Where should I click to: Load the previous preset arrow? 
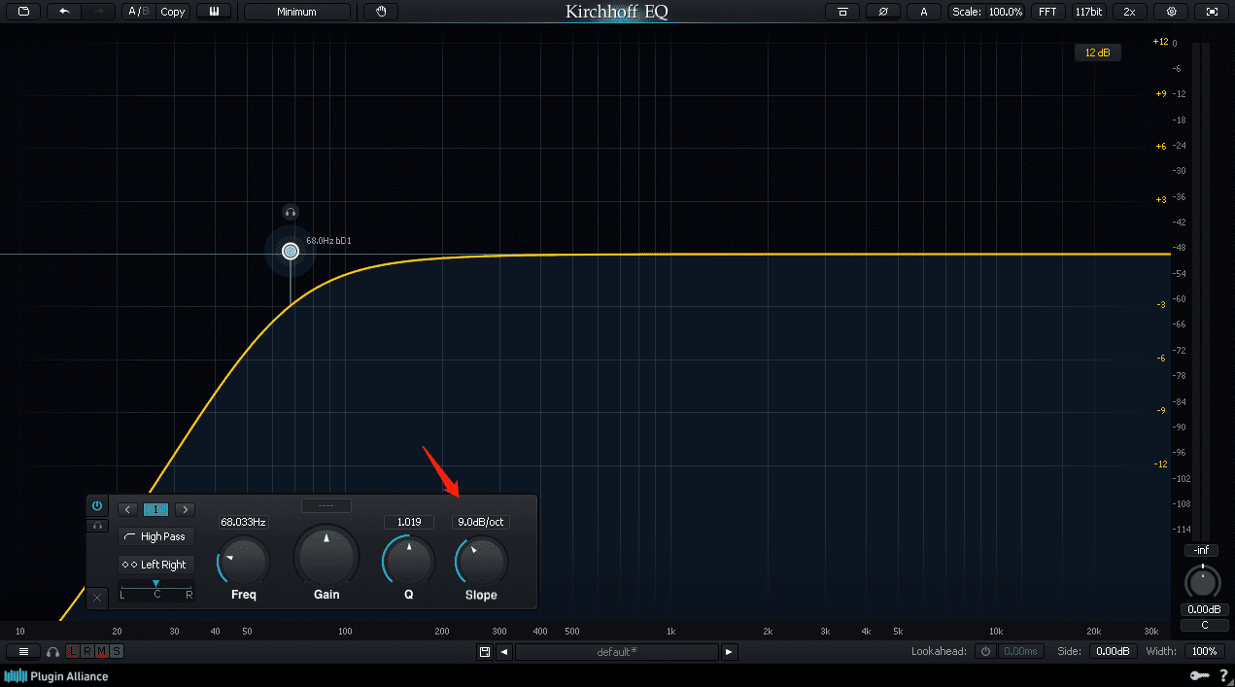tap(504, 652)
